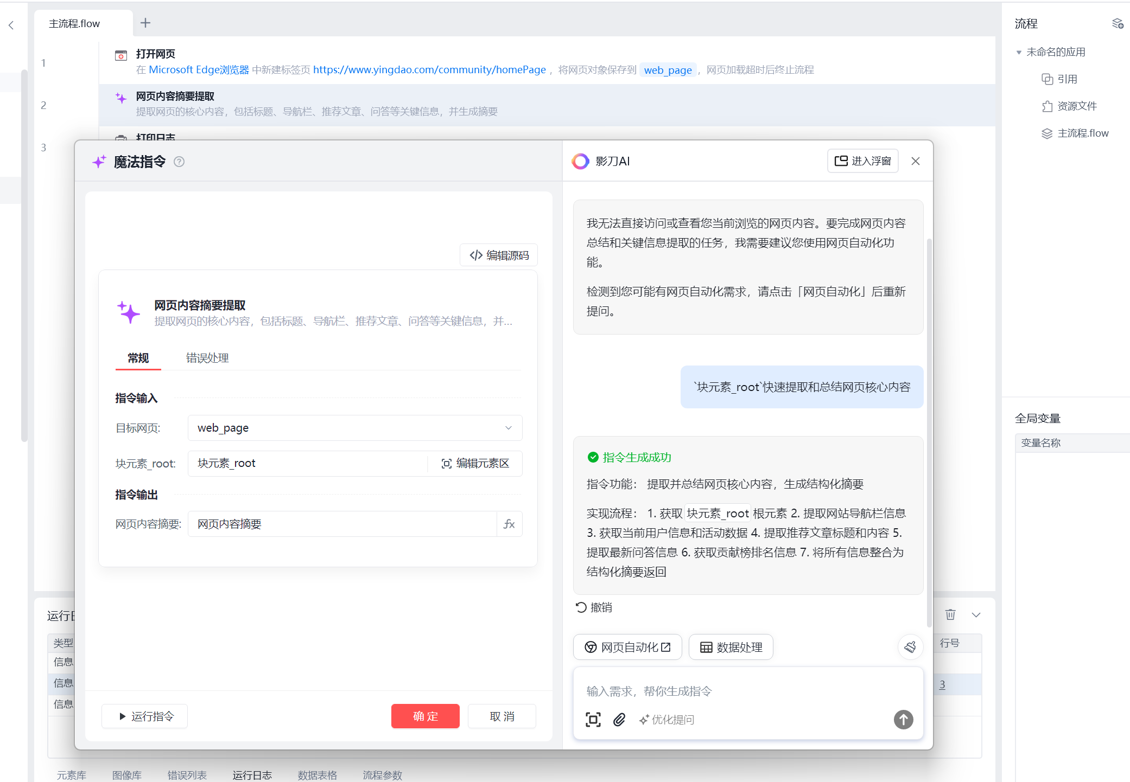
Task: Add a new flow tab with plus
Action: click(145, 23)
